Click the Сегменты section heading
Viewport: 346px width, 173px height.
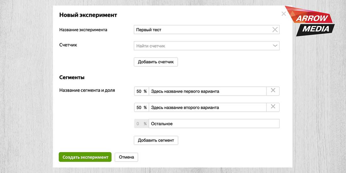click(72, 78)
